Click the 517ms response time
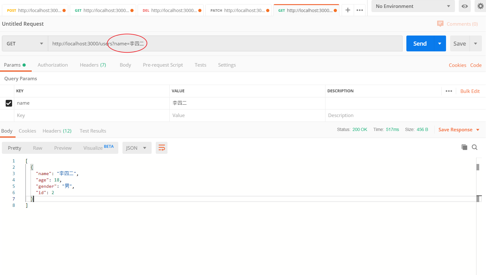486x275 pixels. point(392,129)
